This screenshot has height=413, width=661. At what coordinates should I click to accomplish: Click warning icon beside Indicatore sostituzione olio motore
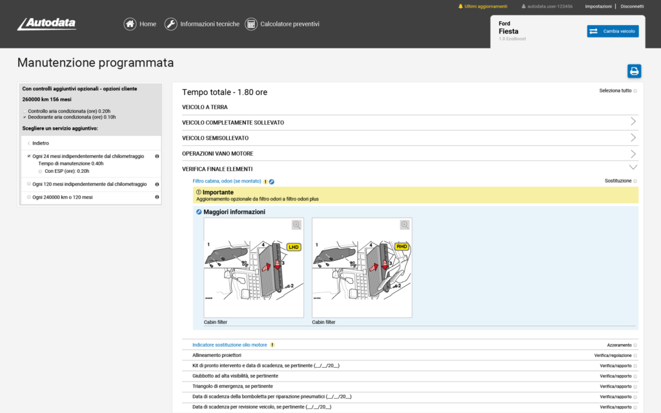(272, 345)
